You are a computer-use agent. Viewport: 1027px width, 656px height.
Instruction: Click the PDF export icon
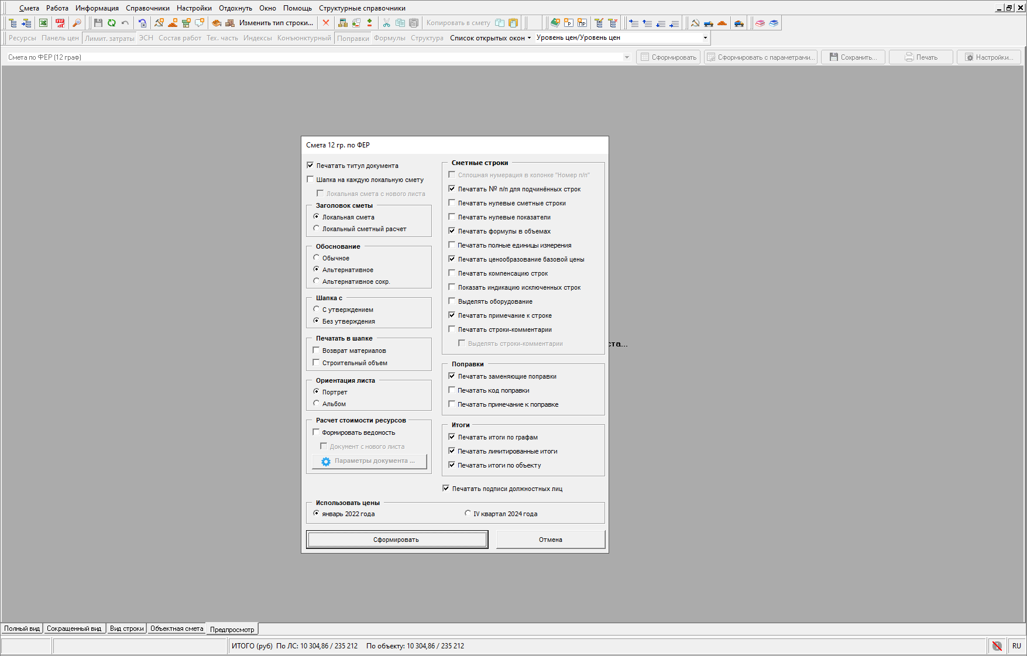pyautogui.click(x=60, y=23)
